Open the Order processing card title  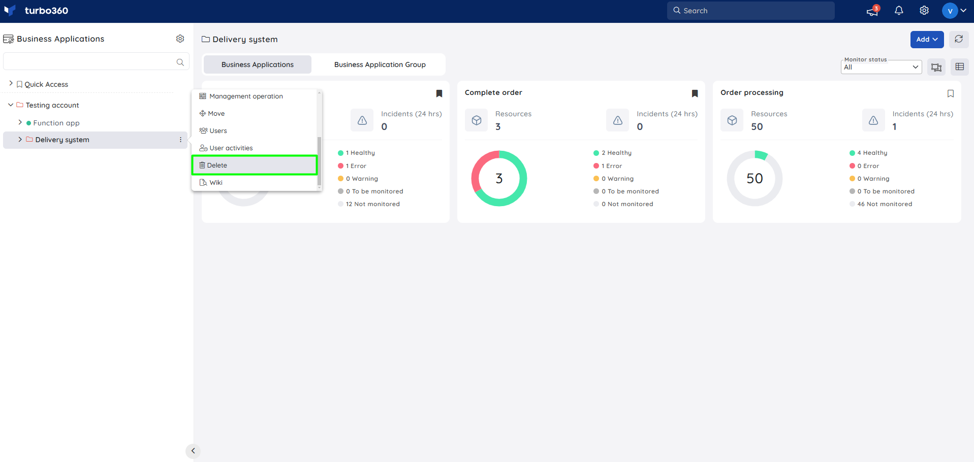point(752,92)
